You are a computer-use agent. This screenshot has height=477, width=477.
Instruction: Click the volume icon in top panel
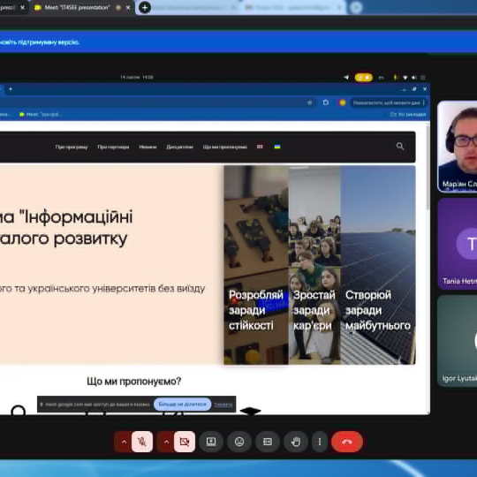pos(414,78)
